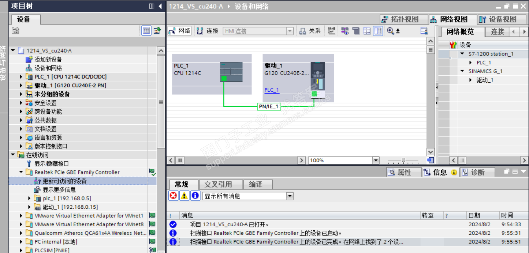
Task: Click the left arrow of overview tabs
Action: click(514, 32)
